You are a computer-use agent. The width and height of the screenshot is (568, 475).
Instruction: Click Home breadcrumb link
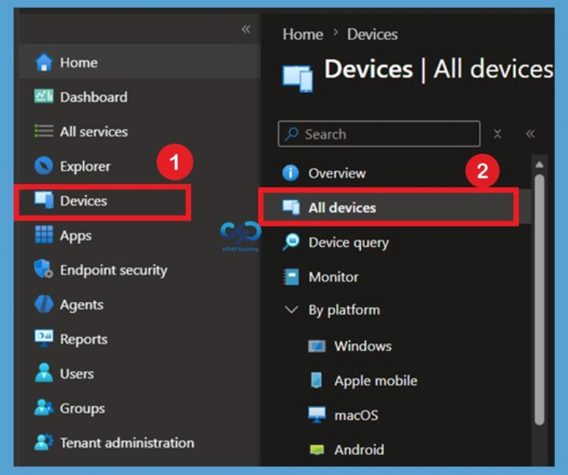tap(303, 34)
